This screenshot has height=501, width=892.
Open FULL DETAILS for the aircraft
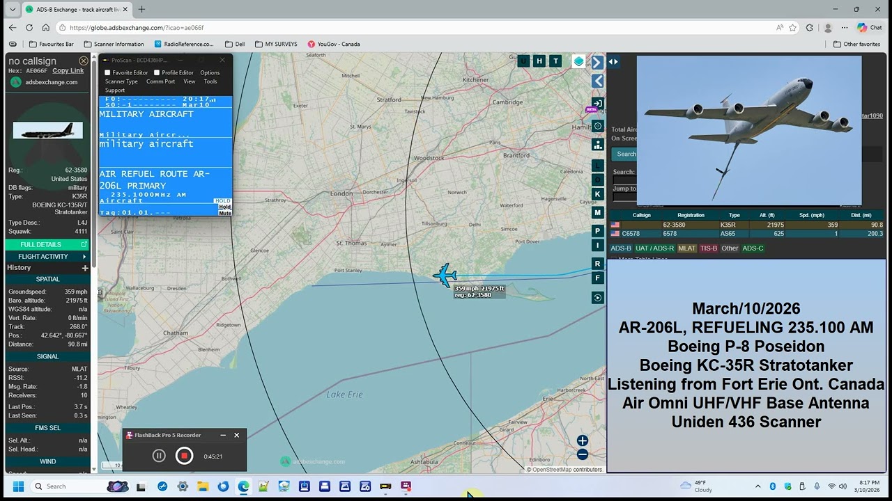pos(47,244)
